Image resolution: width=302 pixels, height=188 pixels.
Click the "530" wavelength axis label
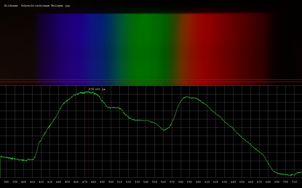[137, 182]
